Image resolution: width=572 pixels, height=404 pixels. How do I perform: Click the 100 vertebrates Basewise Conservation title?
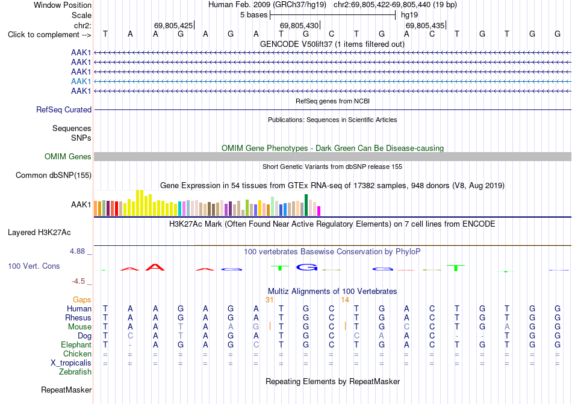point(332,252)
